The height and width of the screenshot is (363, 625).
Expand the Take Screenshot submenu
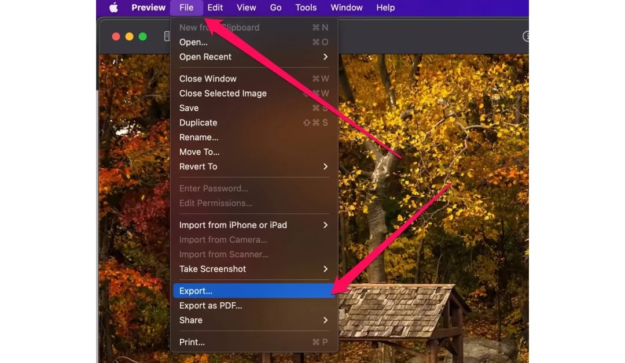[x=212, y=269]
